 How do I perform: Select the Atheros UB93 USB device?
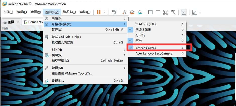157,48
